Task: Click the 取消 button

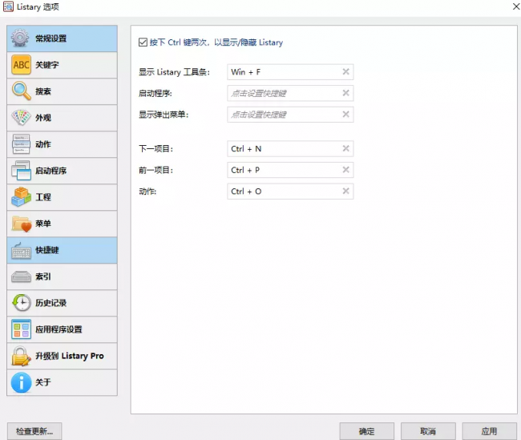Action: click(428, 431)
